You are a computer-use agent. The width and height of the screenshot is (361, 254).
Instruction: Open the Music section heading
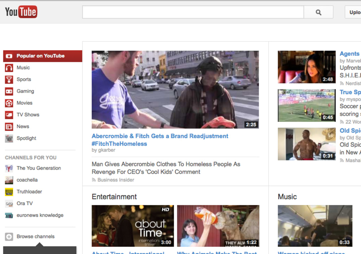tap(287, 196)
